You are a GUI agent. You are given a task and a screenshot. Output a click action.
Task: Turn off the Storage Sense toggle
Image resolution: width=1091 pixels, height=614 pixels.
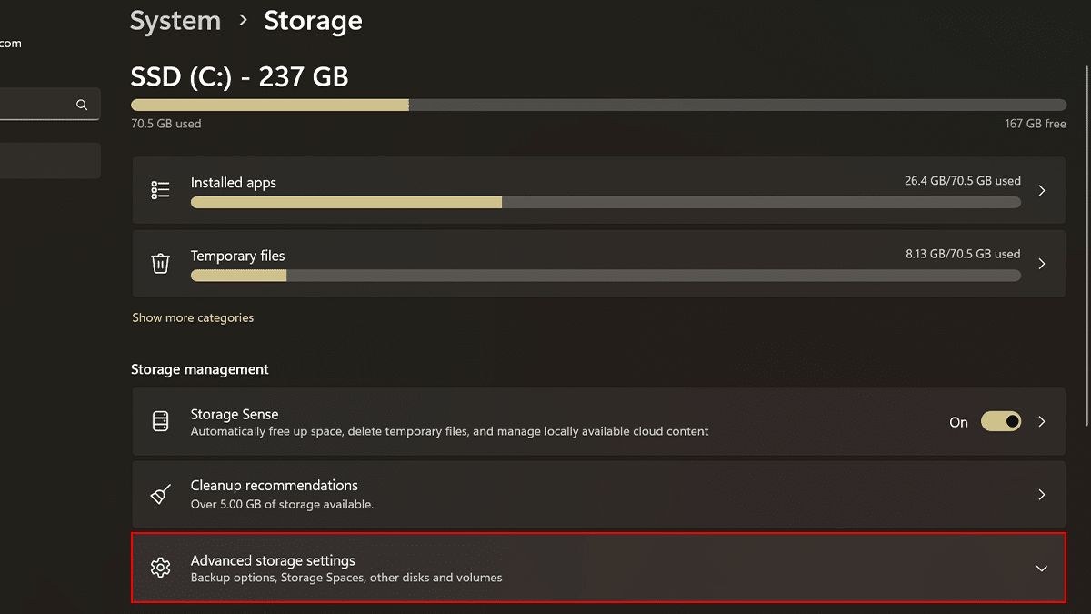tap(1000, 422)
